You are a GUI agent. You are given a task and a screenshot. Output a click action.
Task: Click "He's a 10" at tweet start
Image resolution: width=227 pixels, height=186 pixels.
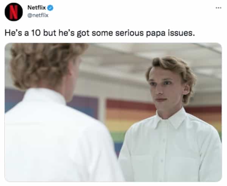point(22,33)
